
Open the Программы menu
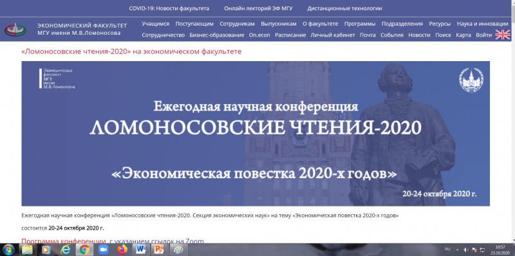(x=360, y=24)
